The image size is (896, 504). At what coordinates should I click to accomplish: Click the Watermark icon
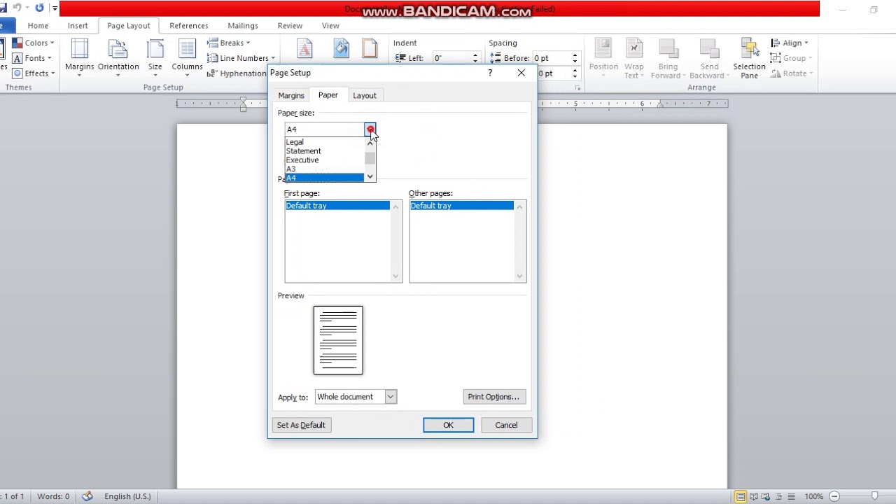(304, 48)
